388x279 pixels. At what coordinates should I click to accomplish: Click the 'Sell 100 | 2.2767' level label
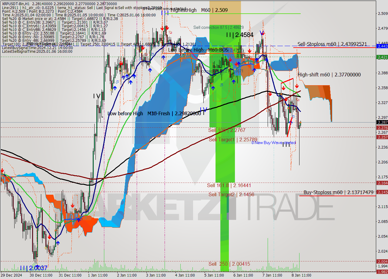point(227,130)
